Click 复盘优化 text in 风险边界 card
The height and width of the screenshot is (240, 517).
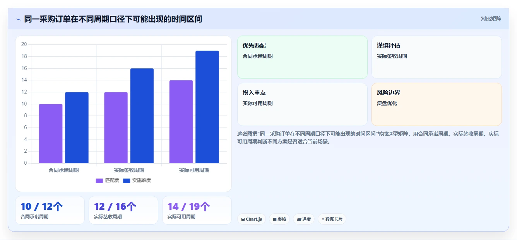pos(387,103)
